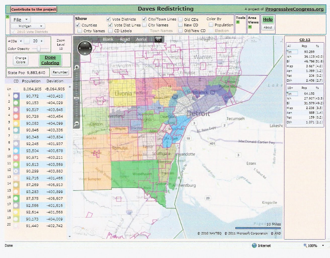Adjust the Color Opacity slider
This screenshot has width=330, height=258.
[x=39, y=49]
